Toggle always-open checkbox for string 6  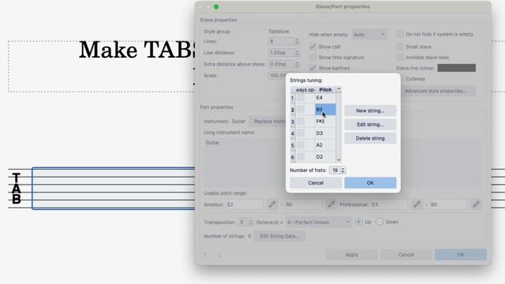[301, 157]
